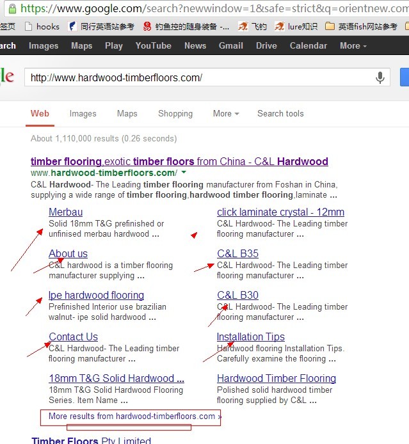Expand the More menu in black bar
Screen dimensions: 409x444
pyautogui.click(x=353, y=45)
